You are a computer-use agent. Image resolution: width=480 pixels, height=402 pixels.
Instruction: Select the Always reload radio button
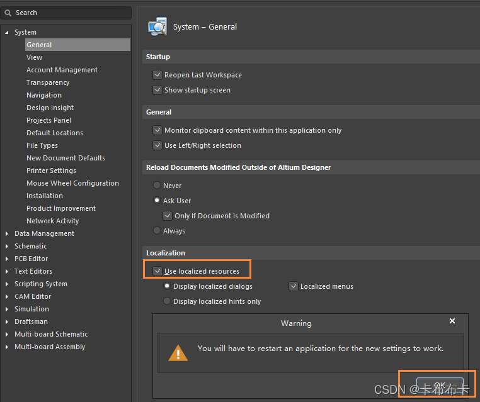point(157,231)
